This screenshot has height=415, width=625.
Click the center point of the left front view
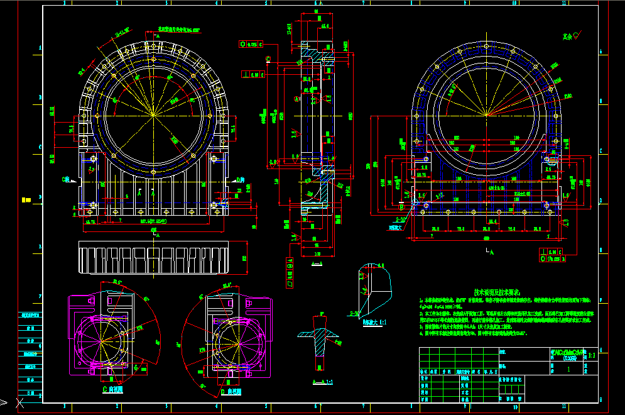click(x=153, y=115)
